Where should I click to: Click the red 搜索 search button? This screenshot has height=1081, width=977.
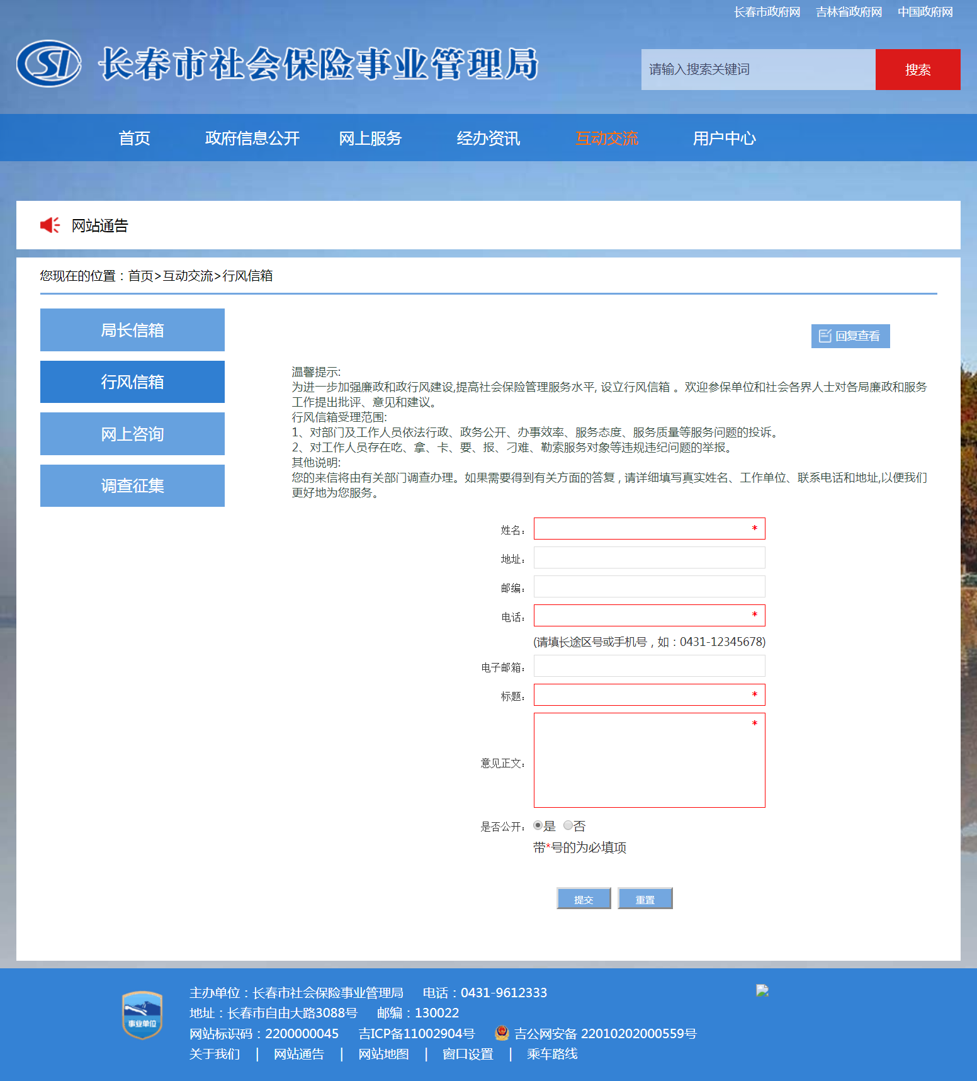point(917,70)
